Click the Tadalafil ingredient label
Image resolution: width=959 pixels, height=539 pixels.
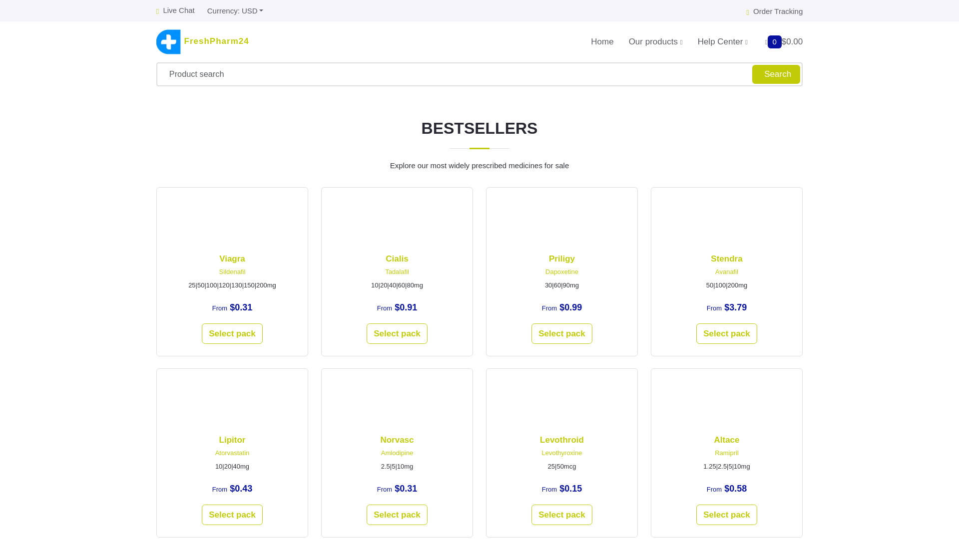(397, 272)
